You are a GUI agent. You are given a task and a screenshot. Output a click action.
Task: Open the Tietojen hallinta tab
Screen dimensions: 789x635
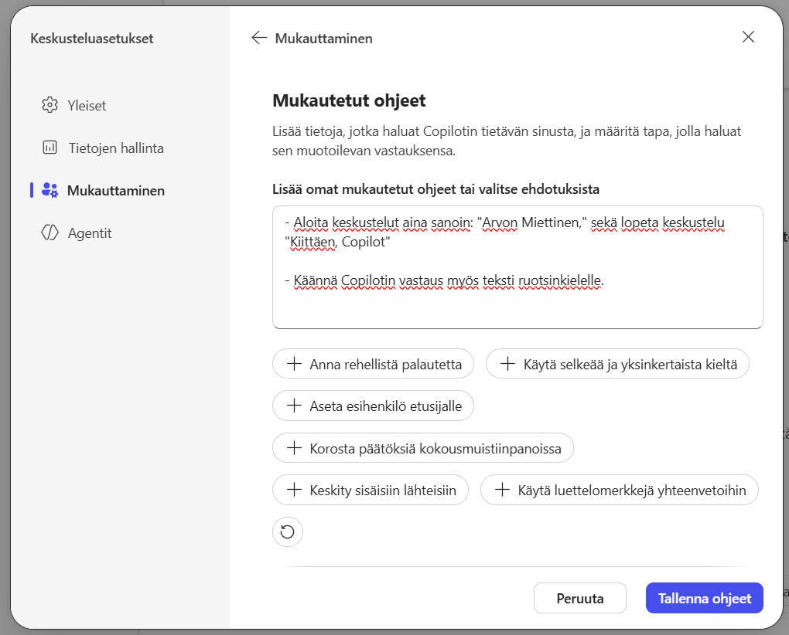116,148
